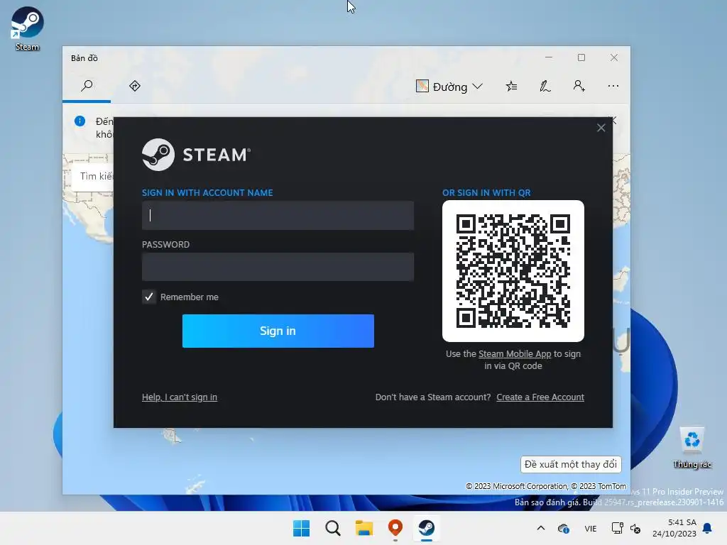Click the blue info icon in Maps notification

[x=80, y=121]
